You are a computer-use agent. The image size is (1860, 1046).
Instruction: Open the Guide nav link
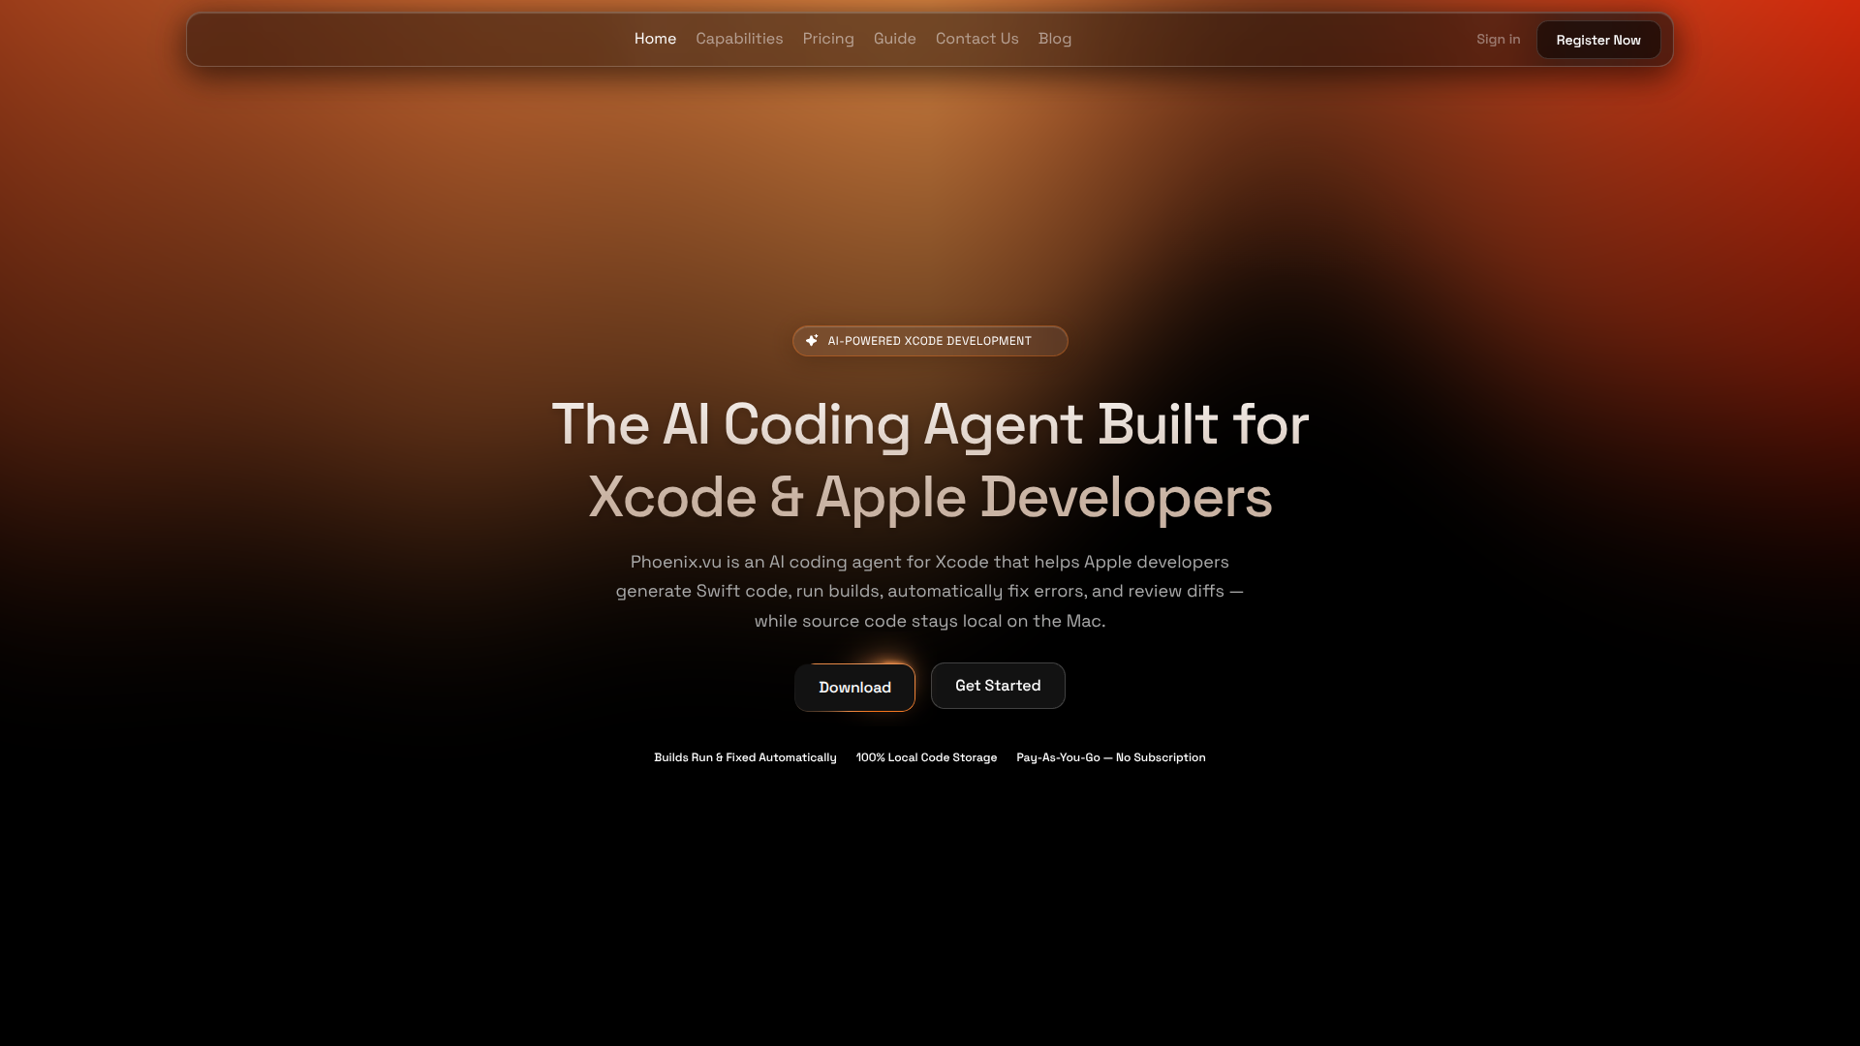894,39
